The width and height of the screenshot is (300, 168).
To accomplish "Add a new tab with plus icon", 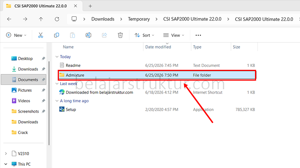I will 90,6.
